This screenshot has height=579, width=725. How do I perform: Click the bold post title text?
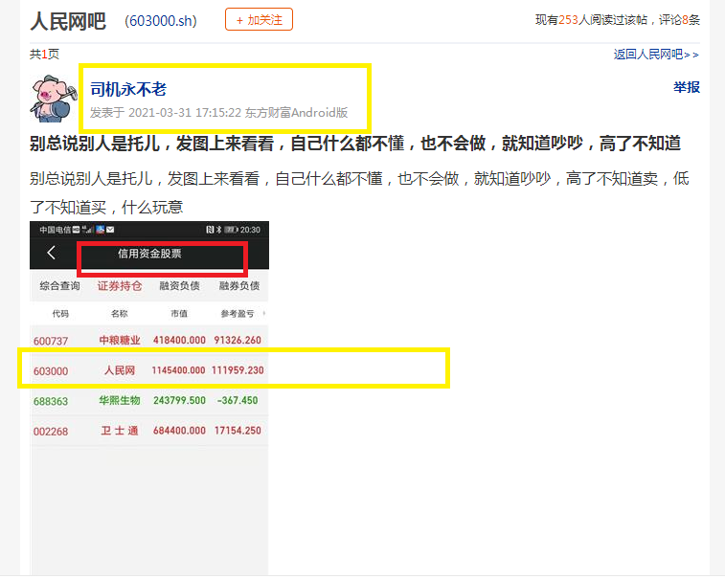[x=355, y=144]
